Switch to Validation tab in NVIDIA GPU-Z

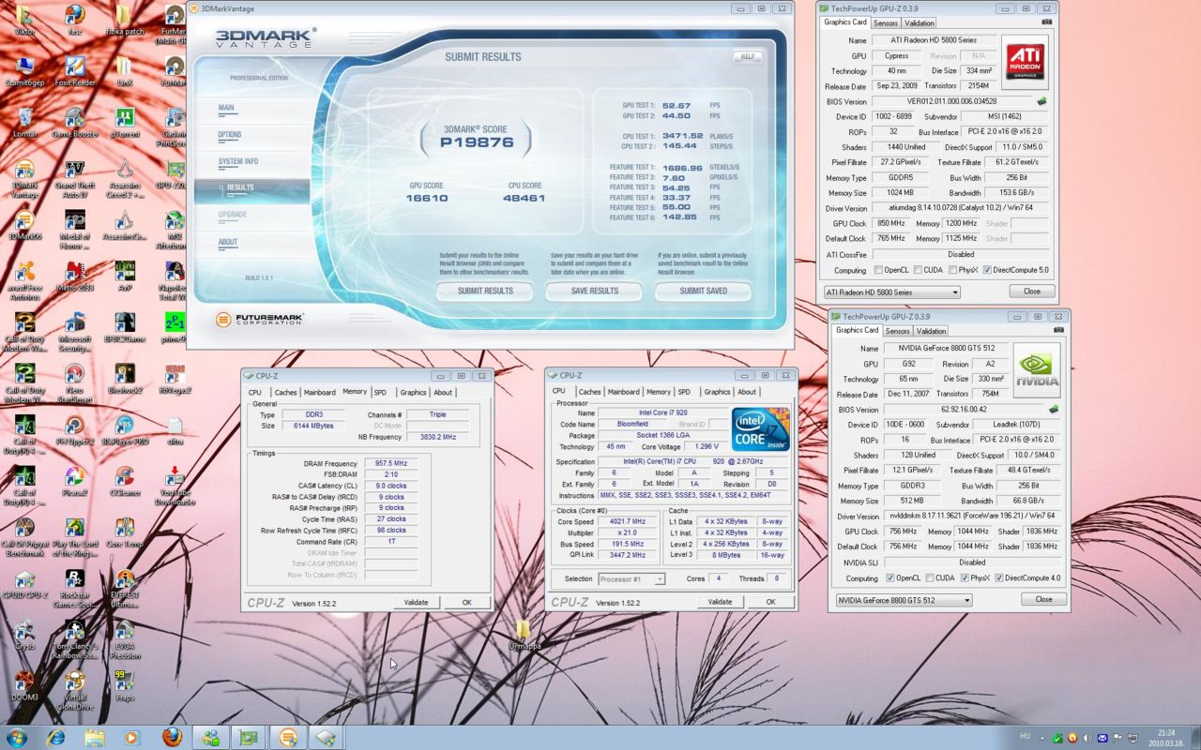(x=931, y=331)
